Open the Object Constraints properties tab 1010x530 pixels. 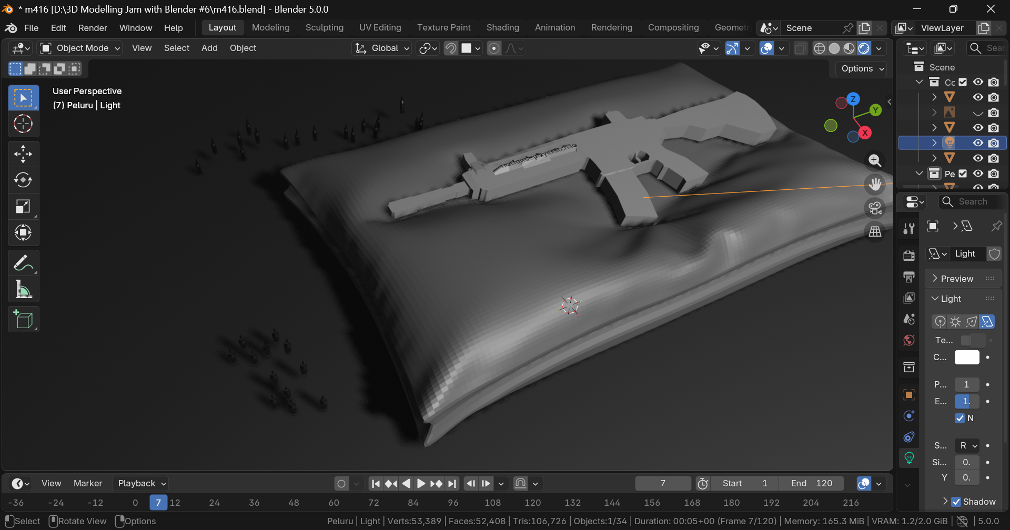point(909,437)
